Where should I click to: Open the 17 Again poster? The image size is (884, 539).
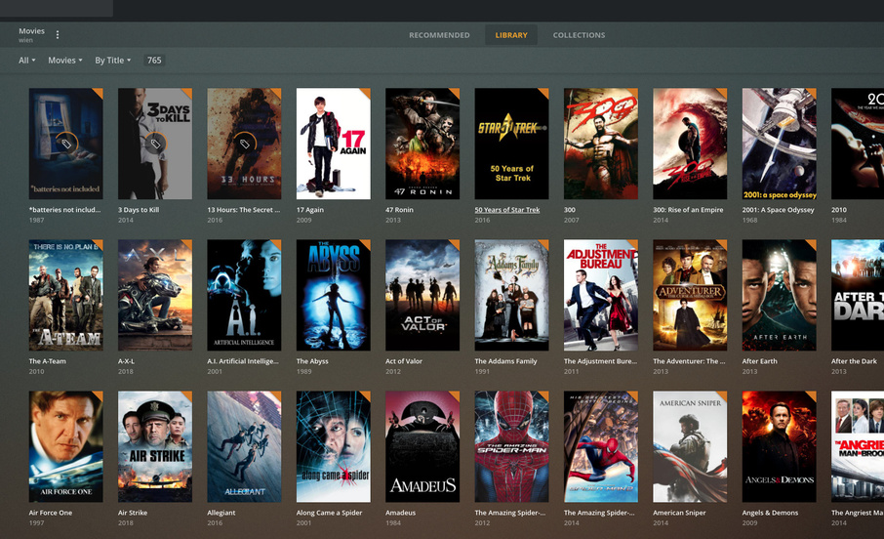point(333,144)
